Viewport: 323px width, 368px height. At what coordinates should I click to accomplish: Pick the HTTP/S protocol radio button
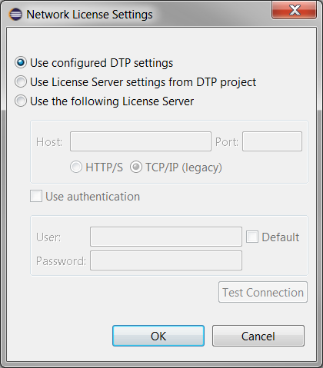coord(76,167)
